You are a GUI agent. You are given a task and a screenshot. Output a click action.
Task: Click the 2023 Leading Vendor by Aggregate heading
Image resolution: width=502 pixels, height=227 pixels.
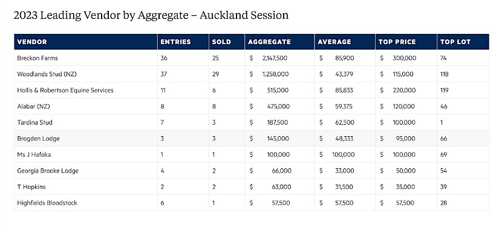coord(151,15)
